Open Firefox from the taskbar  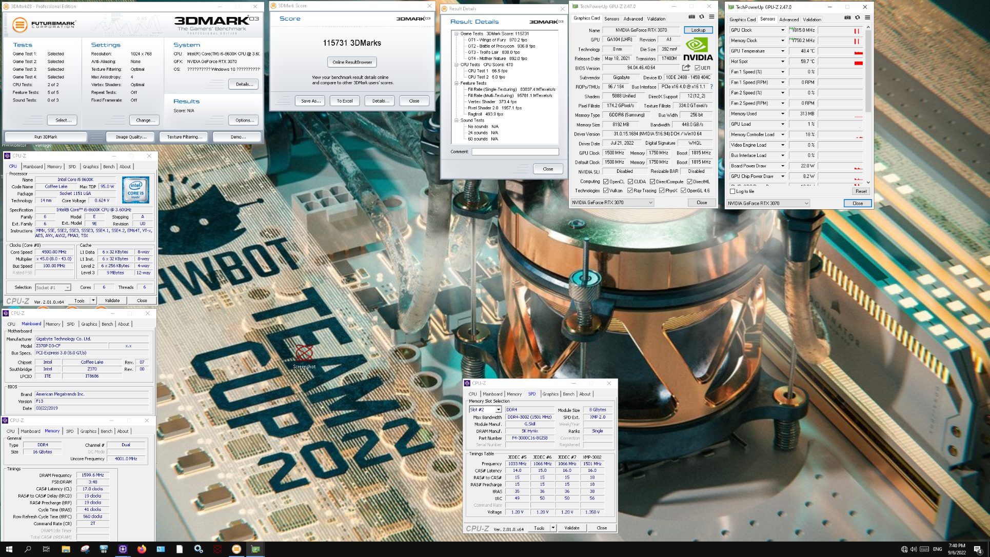(x=142, y=549)
